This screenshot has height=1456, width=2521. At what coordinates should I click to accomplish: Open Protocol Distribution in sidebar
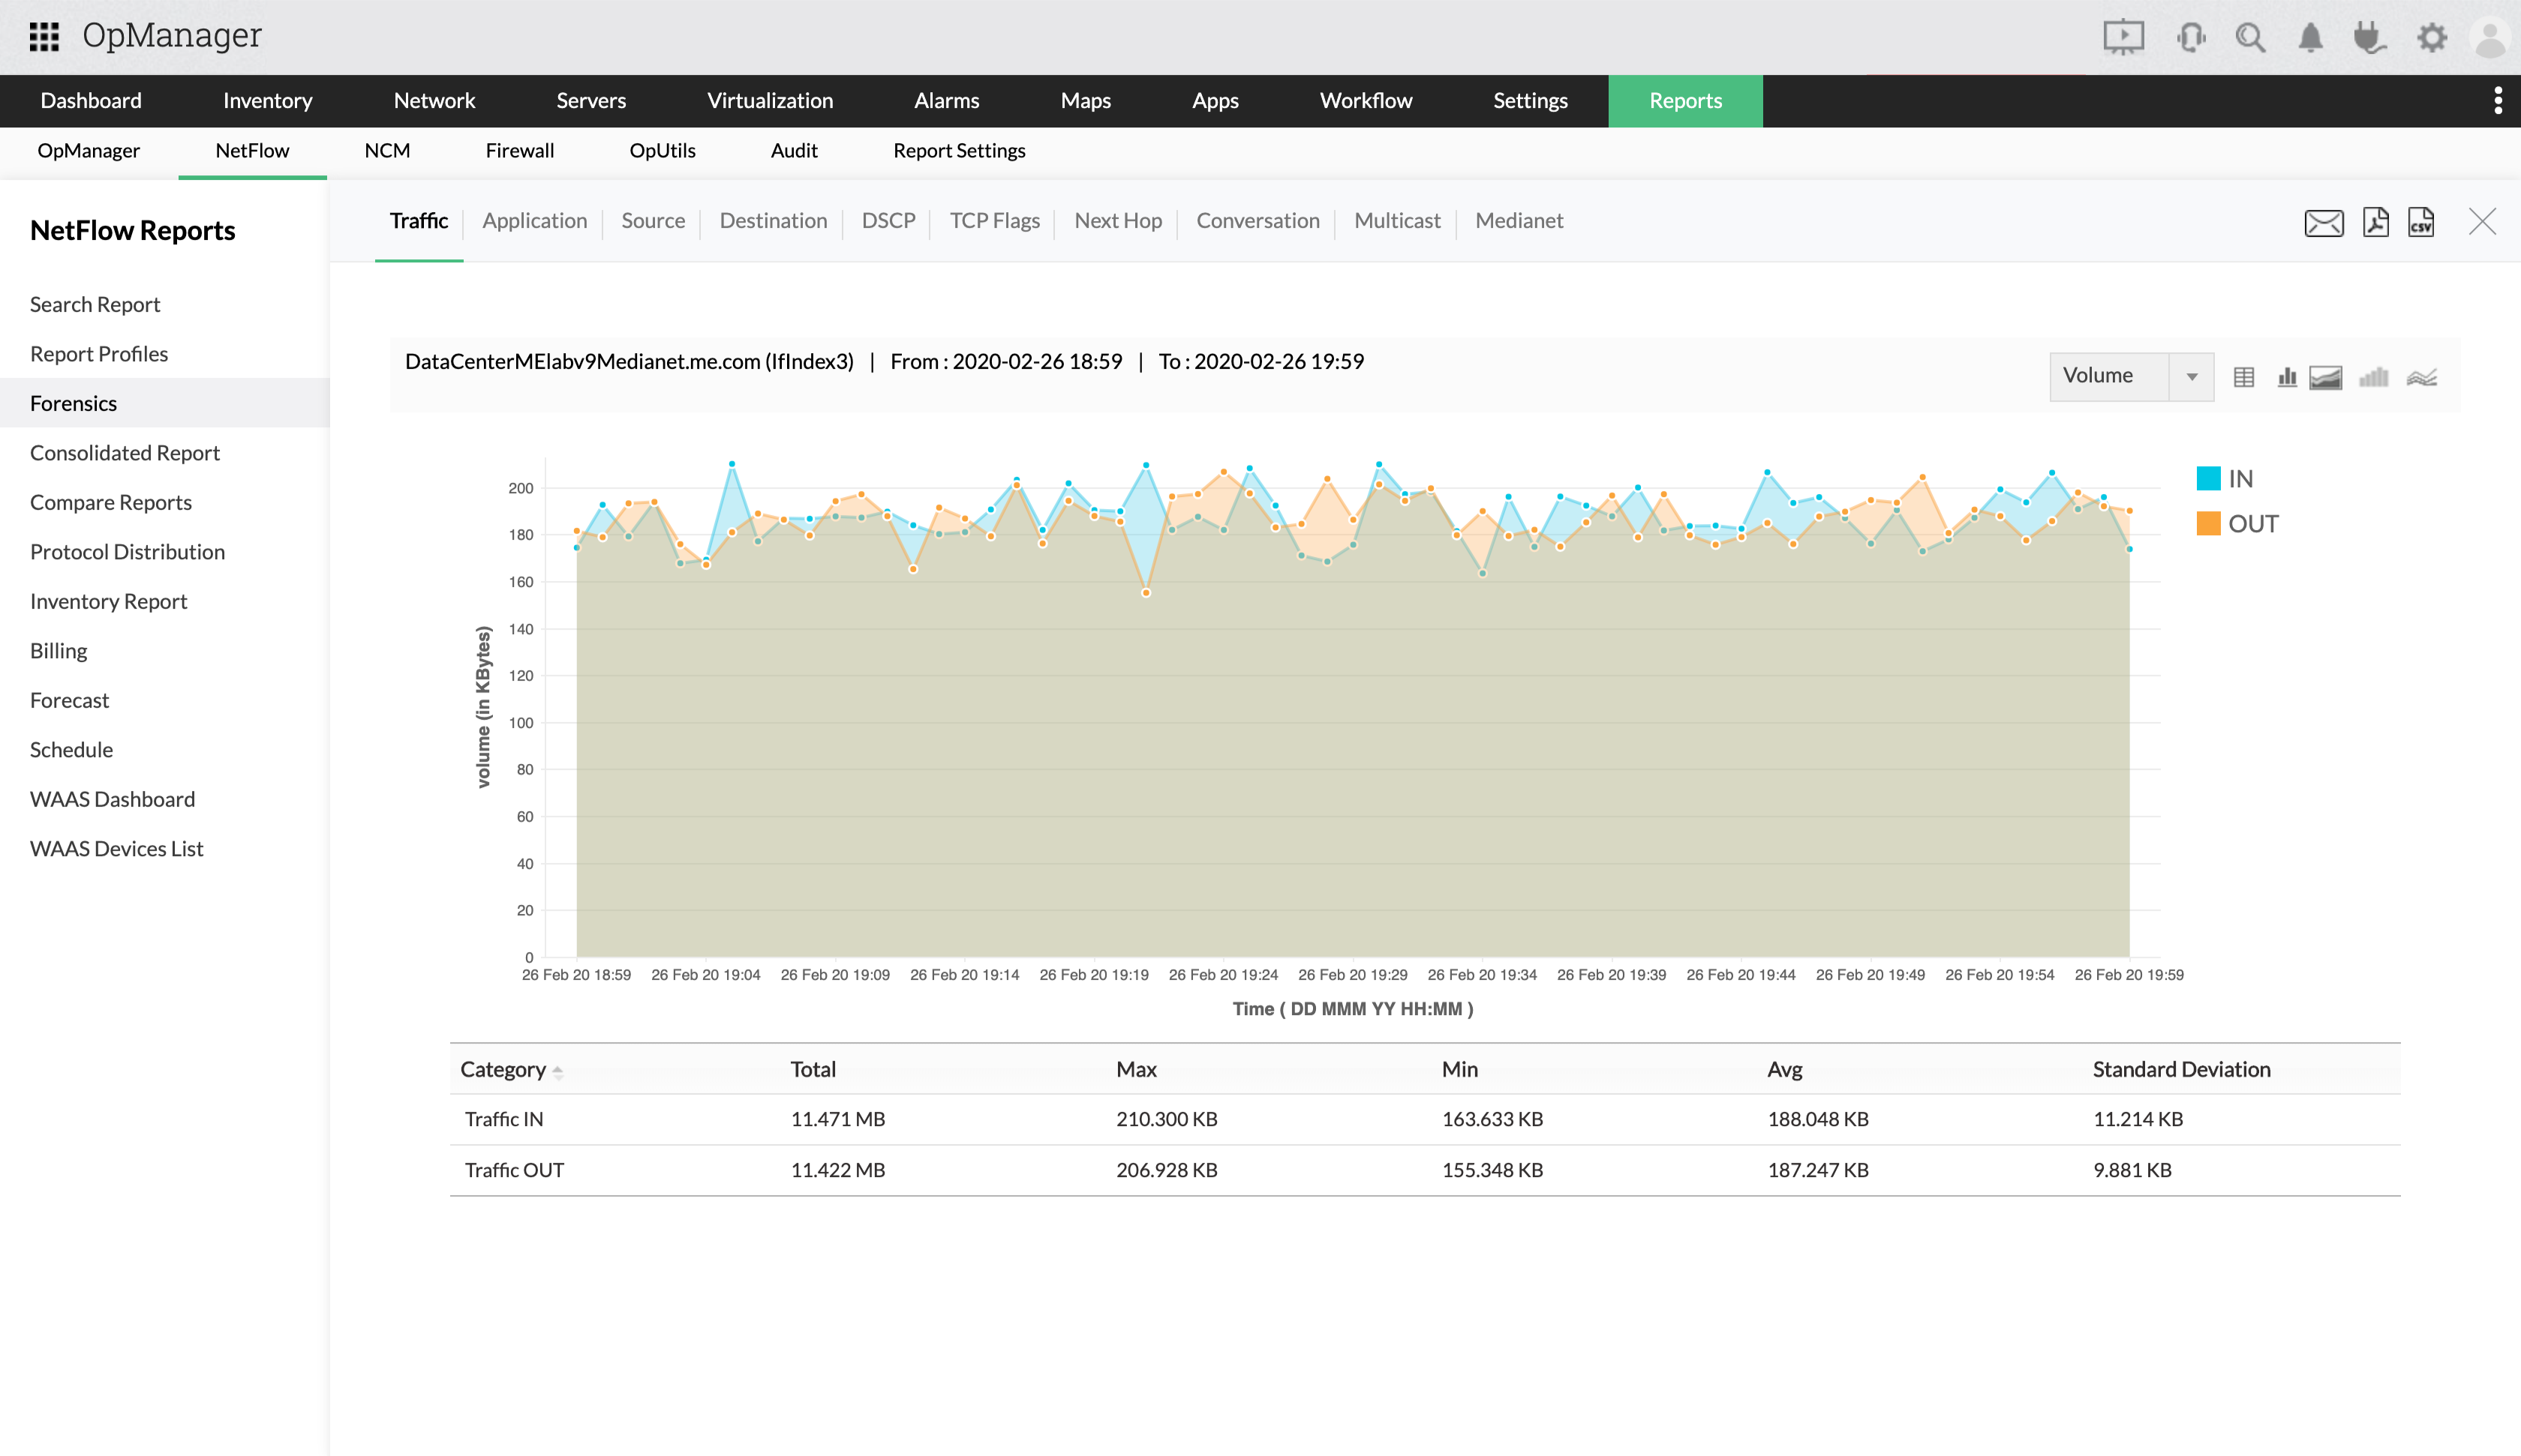(x=127, y=551)
